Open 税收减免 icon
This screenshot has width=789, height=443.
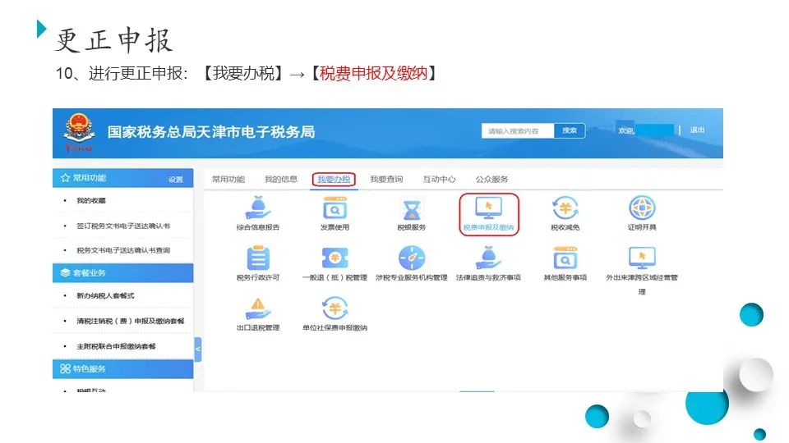click(565, 208)
